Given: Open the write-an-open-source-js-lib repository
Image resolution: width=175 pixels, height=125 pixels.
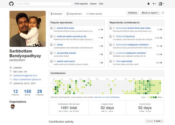Looking at the screenshot, I should coord(72,36).
